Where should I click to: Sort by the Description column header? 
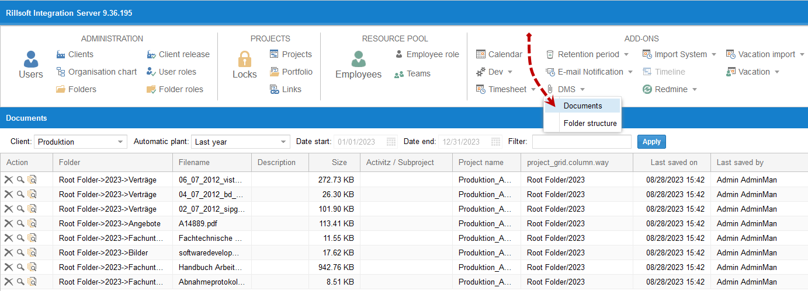280,163
